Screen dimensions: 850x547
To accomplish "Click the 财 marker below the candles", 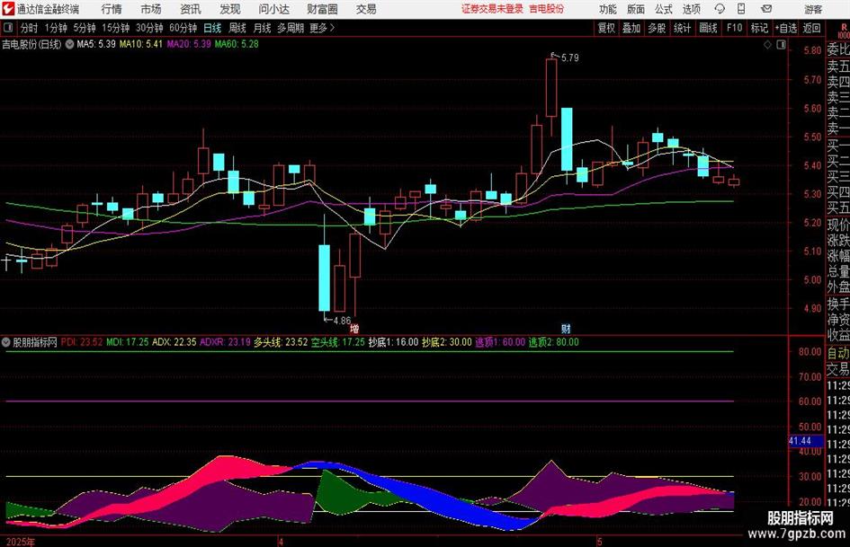I will pos(566,328).
